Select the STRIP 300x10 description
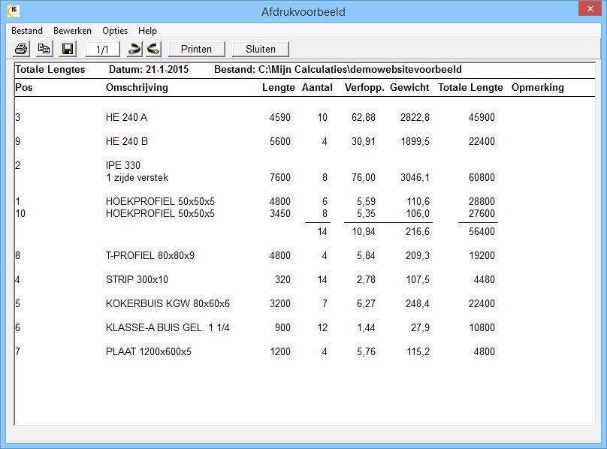This screenshot has height=449, width=607. [x=137, y=279]
